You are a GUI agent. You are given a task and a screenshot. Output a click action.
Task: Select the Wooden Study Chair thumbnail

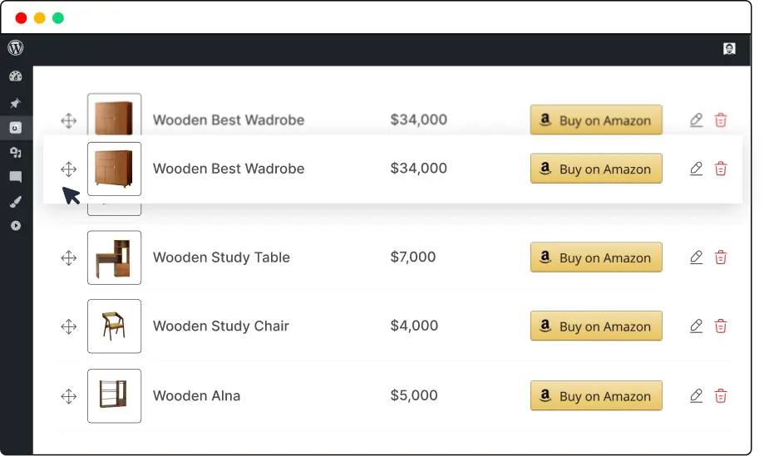tap(114, 326)
